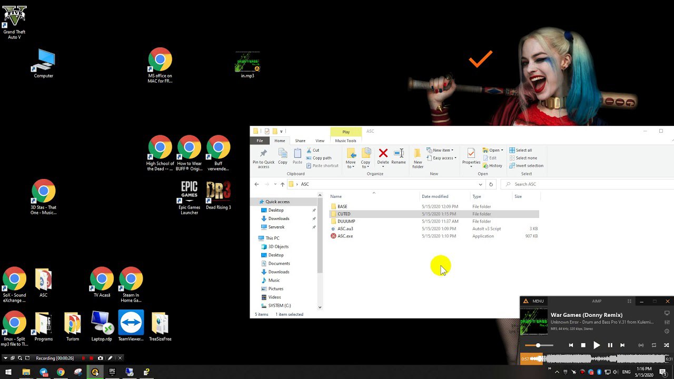Toggle repeat mode in AIMP
The height and width of the screenshot is (379, 674).
654,345
